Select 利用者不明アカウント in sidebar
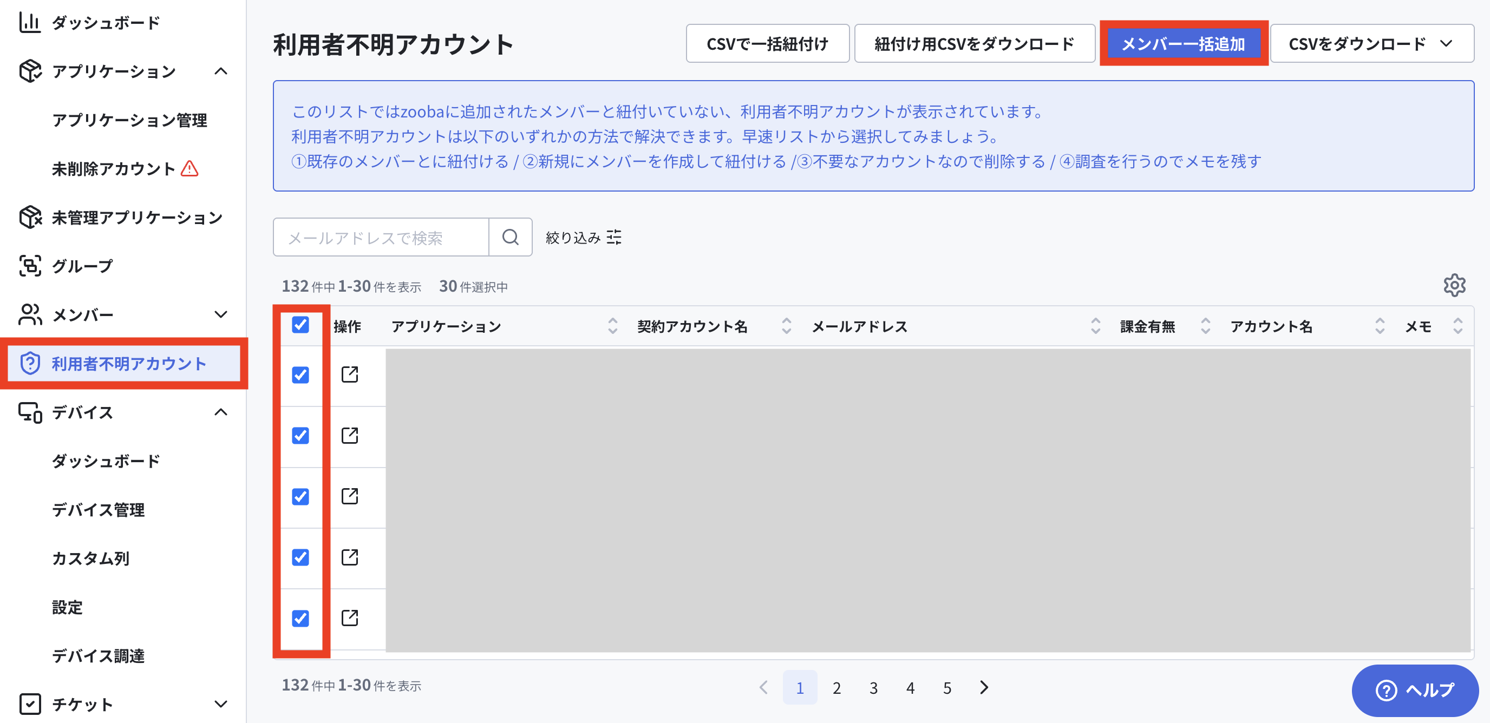Viewport: 1490px width, 723px height. (x=125, y=364)
